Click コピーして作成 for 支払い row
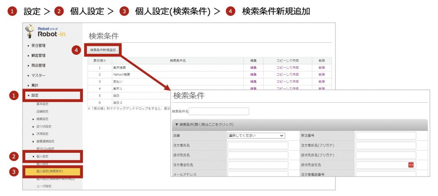 (287, 82)
